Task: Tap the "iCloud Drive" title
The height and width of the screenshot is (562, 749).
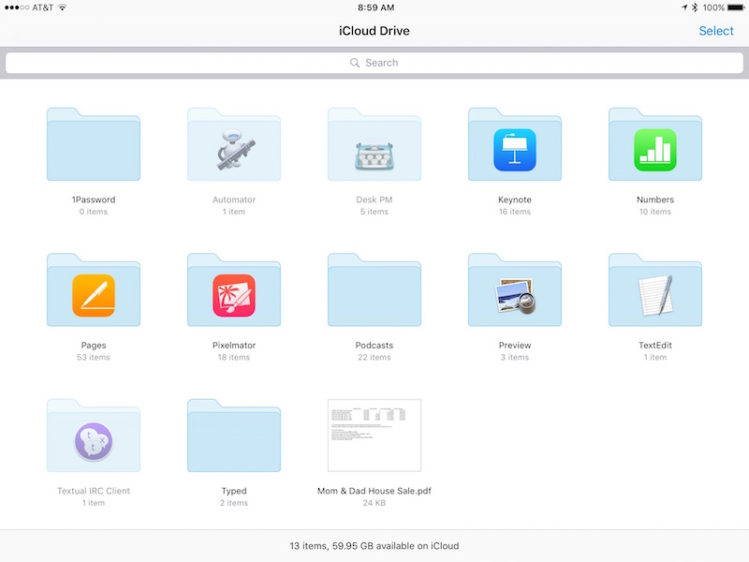Action: (374, 31)
